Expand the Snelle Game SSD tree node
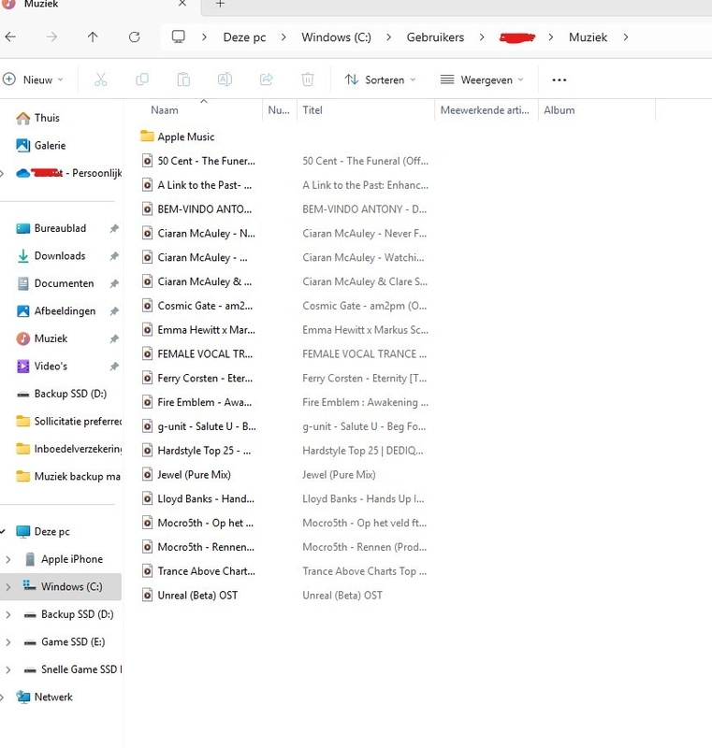 [x=8, y=669]
